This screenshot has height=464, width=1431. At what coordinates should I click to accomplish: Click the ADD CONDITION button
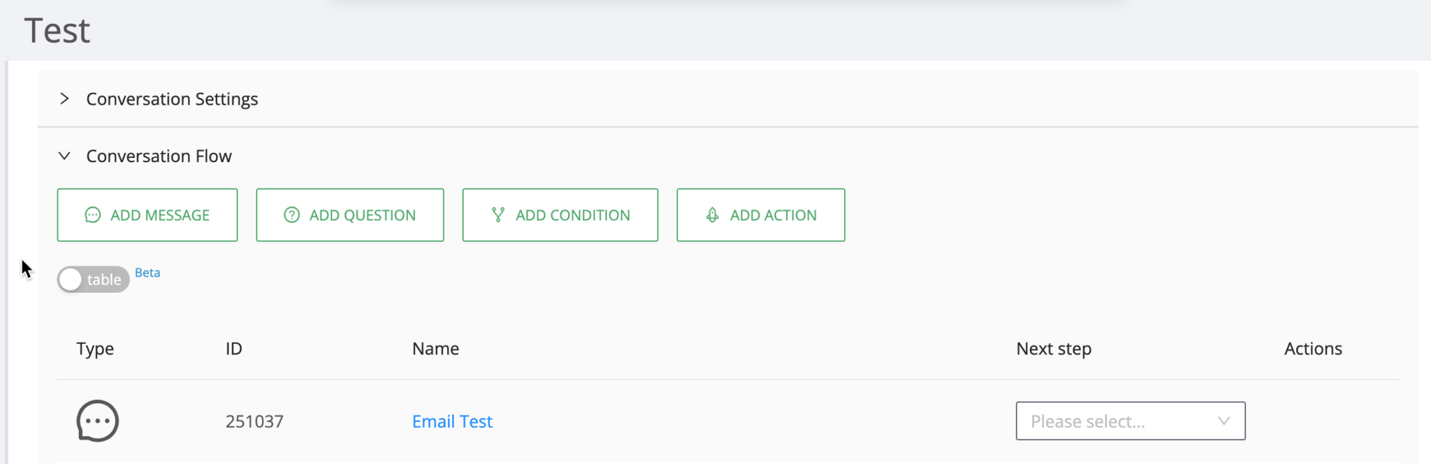pos(560,215)
